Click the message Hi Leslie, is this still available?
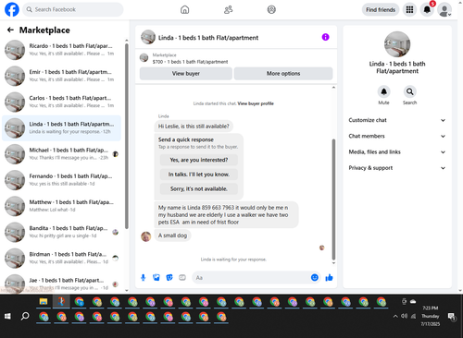The height and width of the screenshot is (338, 463). click(194, 127)
